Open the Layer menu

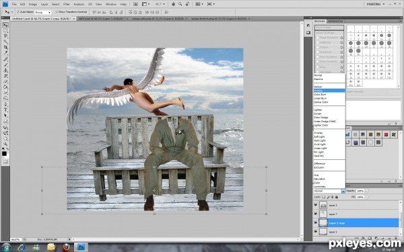pos(44,5)
